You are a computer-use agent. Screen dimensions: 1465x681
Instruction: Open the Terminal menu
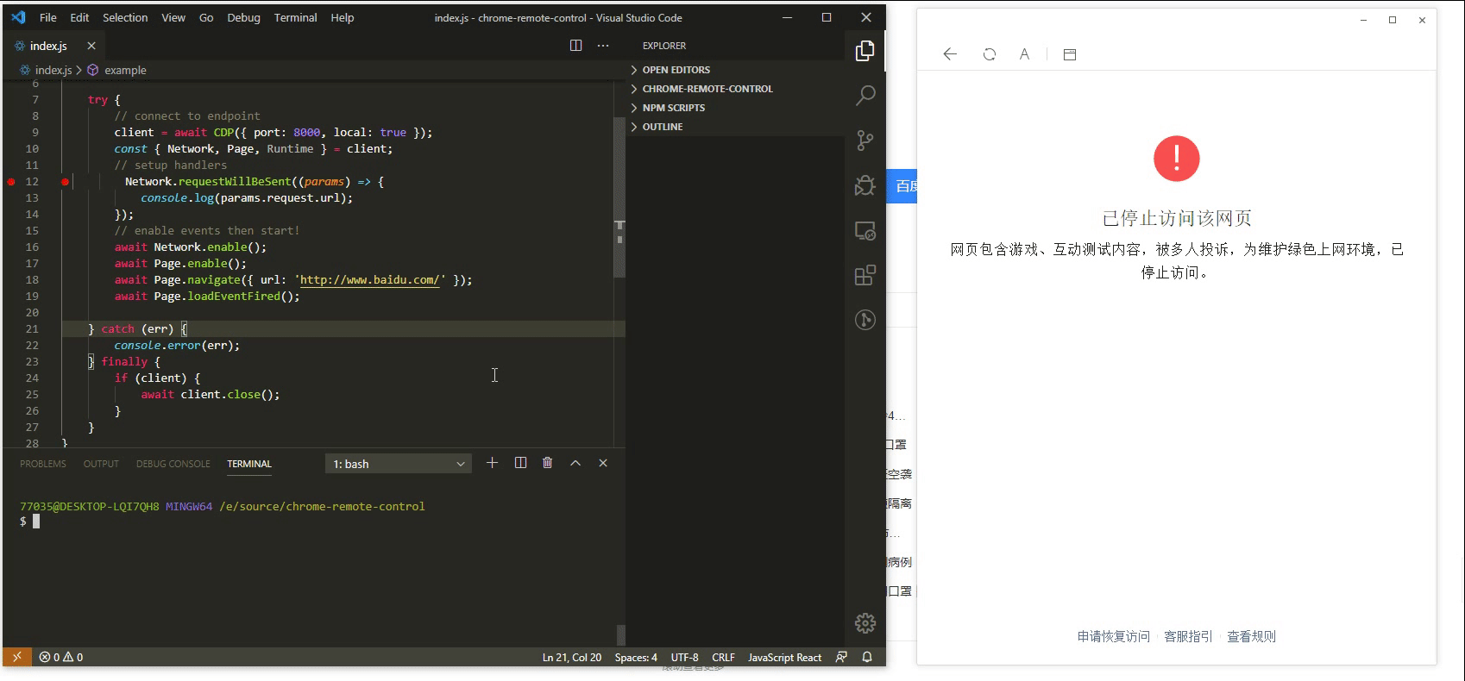click(295, 17)
